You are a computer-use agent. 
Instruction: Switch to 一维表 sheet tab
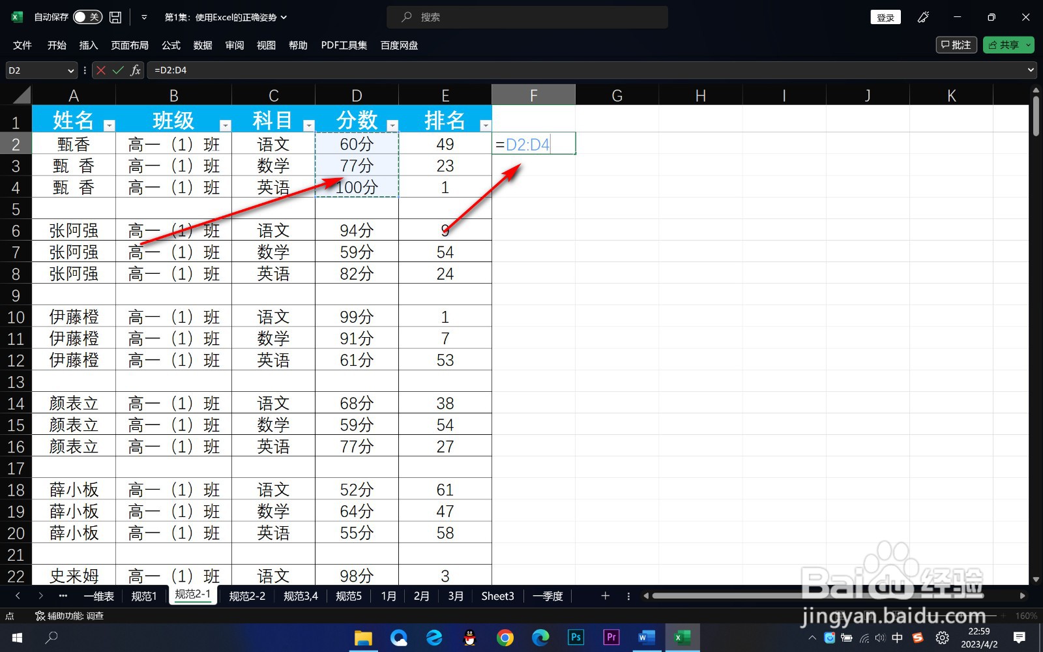(x=99, y=596)
